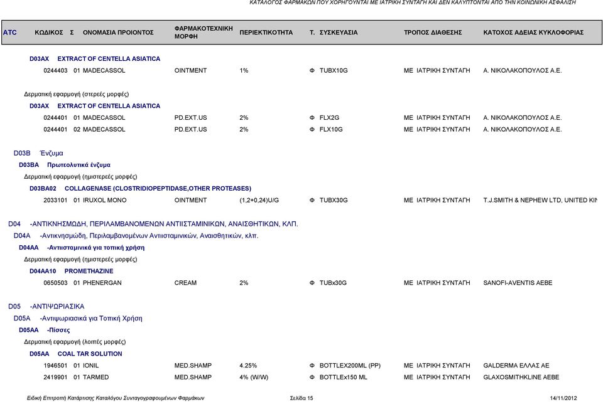Select the FLX2G packaging entry
603x402 pixels.
pos(329,118)
